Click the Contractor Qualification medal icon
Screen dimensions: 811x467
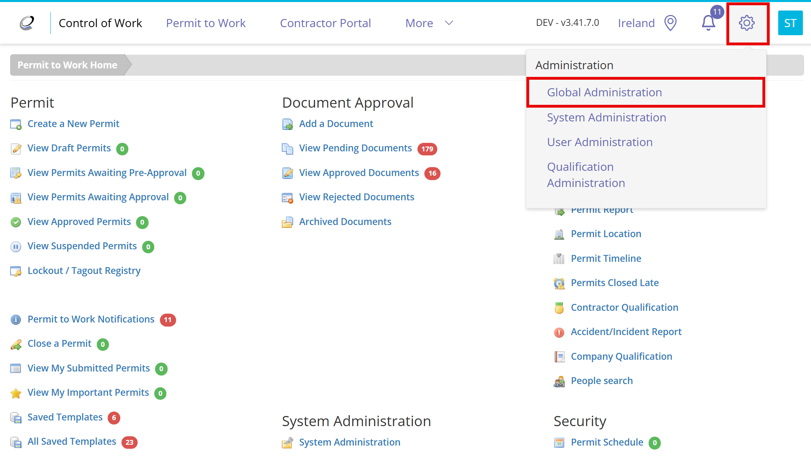[559, 308]
